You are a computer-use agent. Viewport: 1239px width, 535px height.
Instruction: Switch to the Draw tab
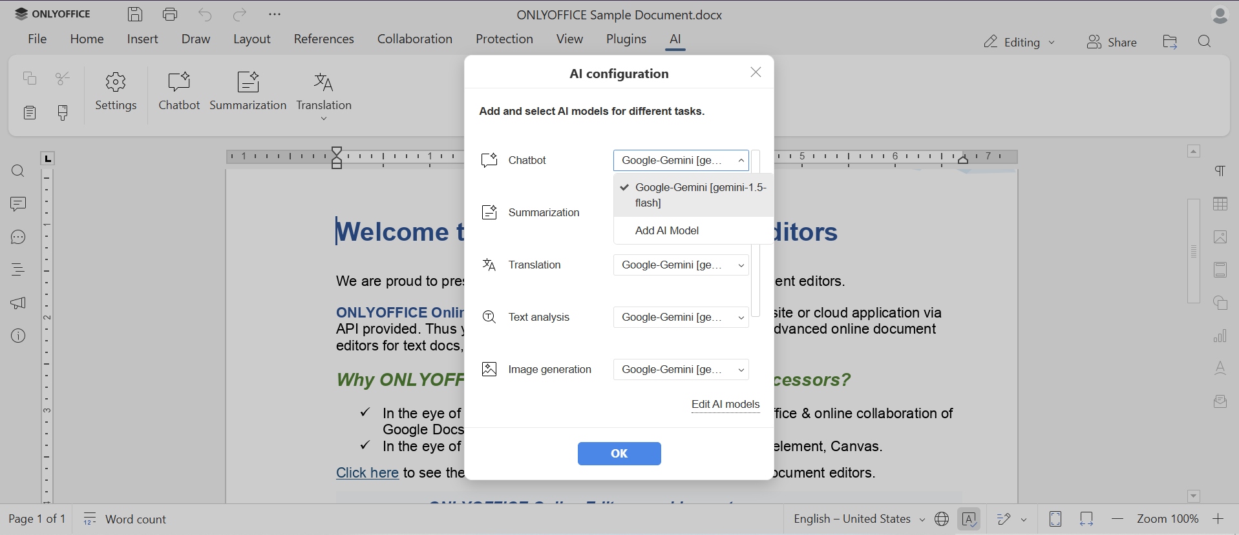pyautogui.click(x=196, y=39)
